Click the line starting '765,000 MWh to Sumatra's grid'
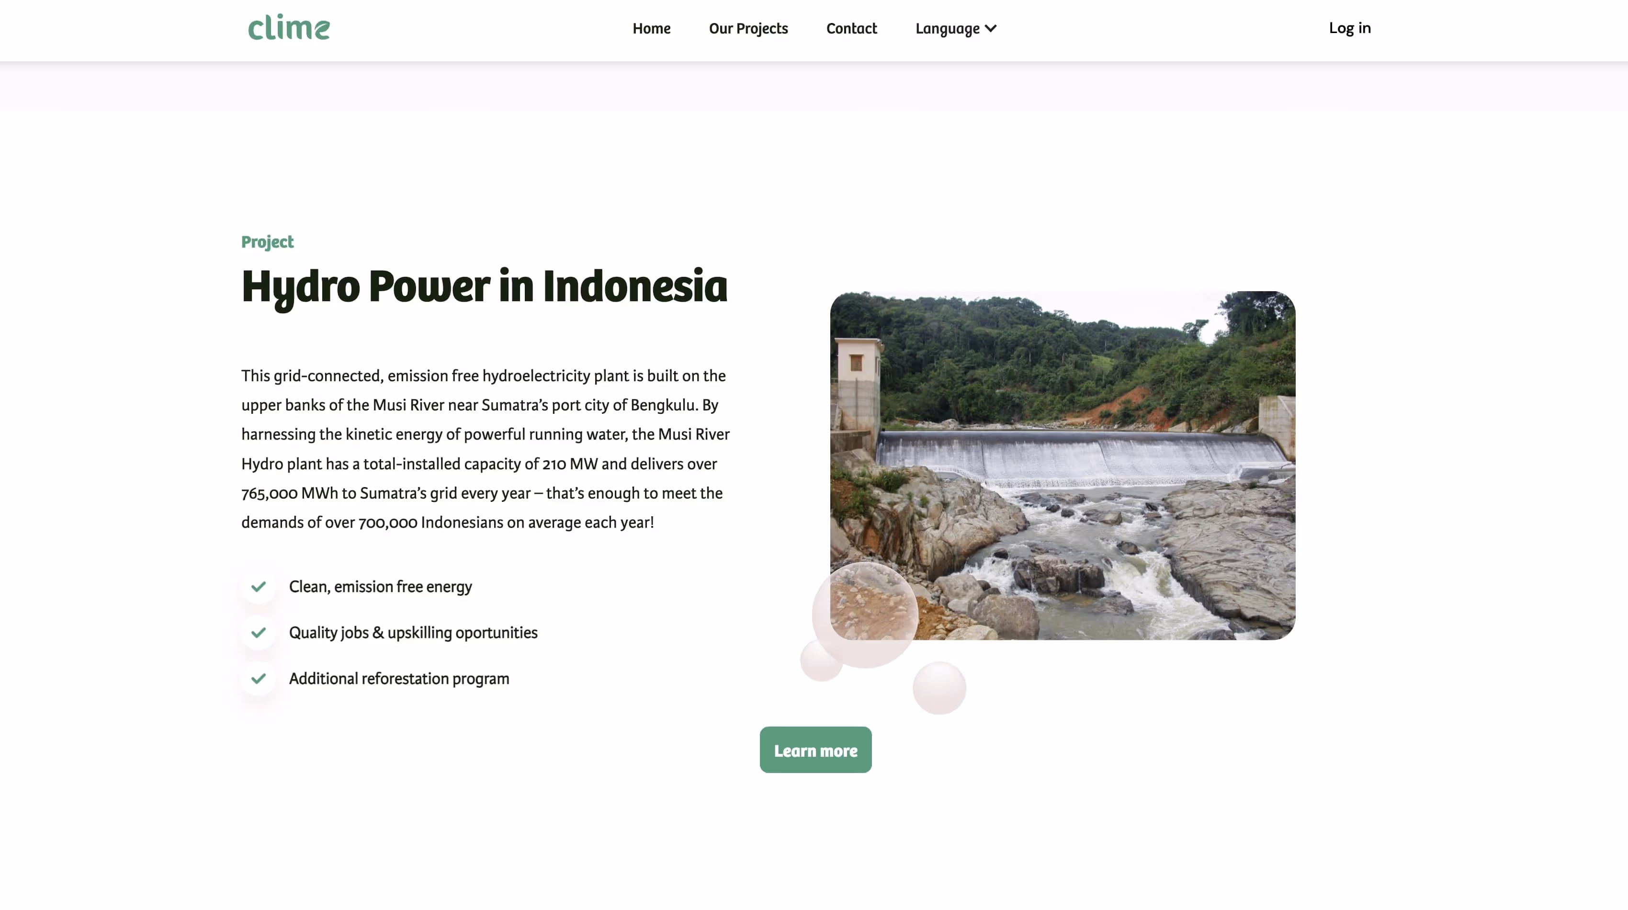Image resolution: width=1628 pixels, height=910 pixels. [482, 493]
